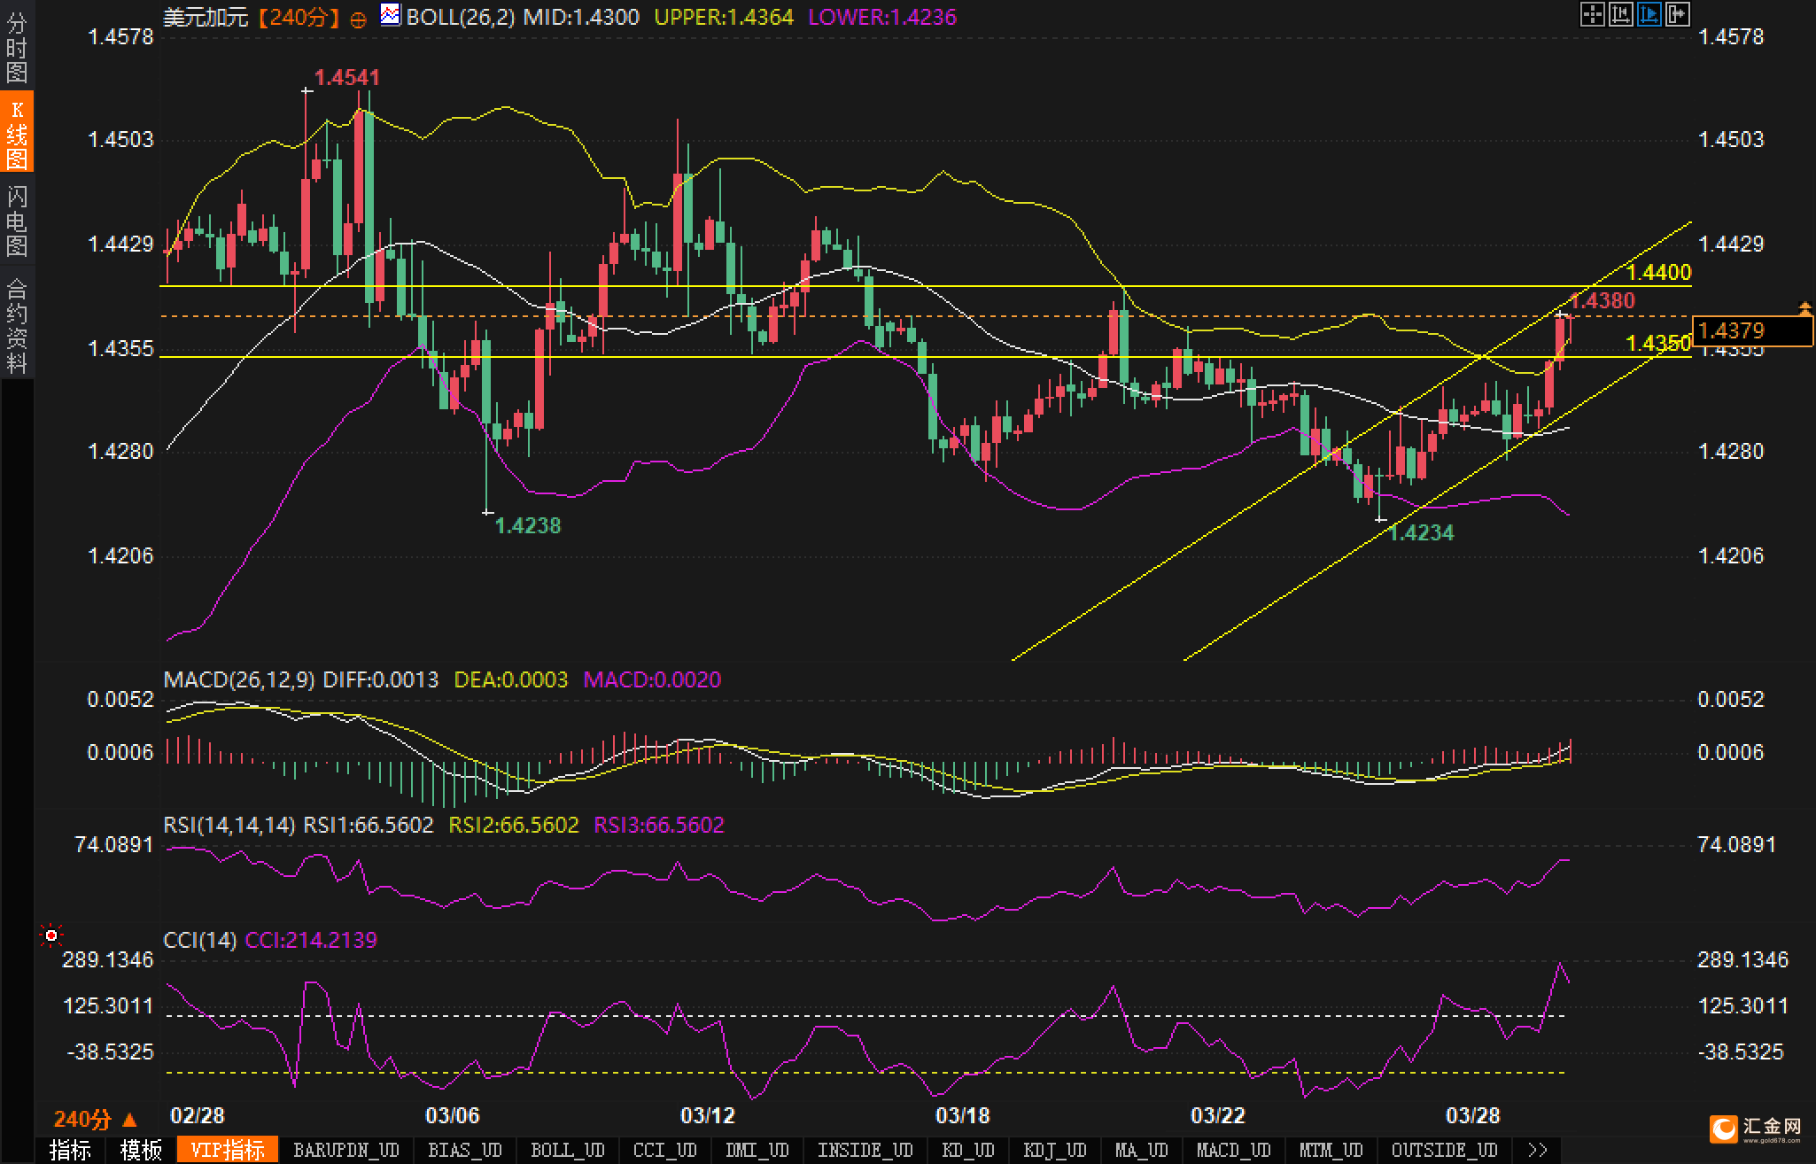Image resolution: width=1816 pixels, height=1164 pixels.
Task: Expand more indicators with the >> arrow
Action: tap(1538, 1150)
